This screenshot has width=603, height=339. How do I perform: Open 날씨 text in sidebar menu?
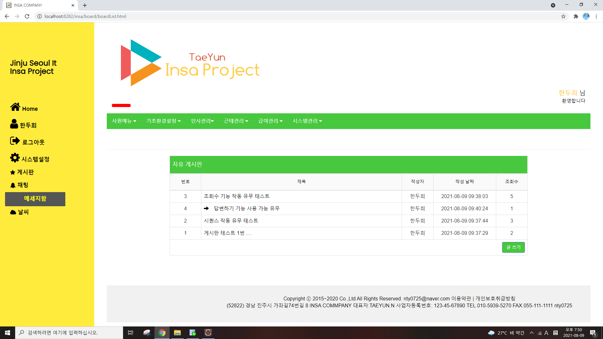point(23,212)
